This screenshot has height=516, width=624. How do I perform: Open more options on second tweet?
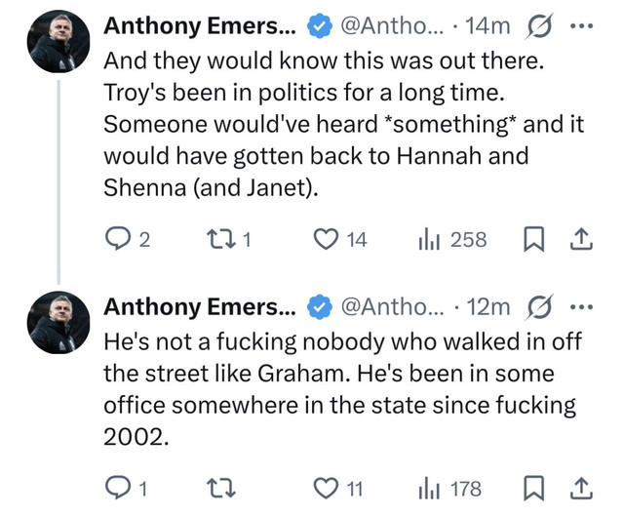point(581,307)
